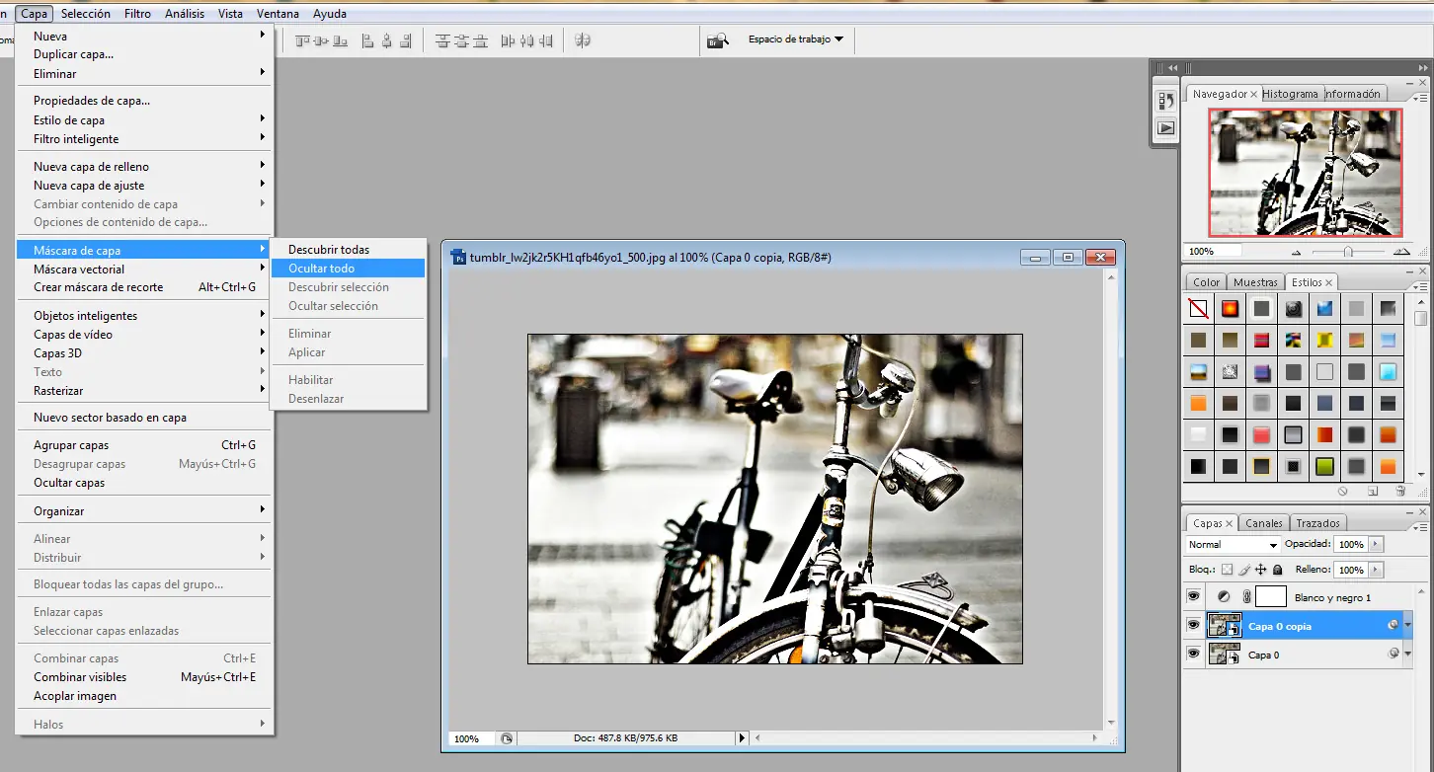Apply the default no-style swatch

[x=1199, y=309]
